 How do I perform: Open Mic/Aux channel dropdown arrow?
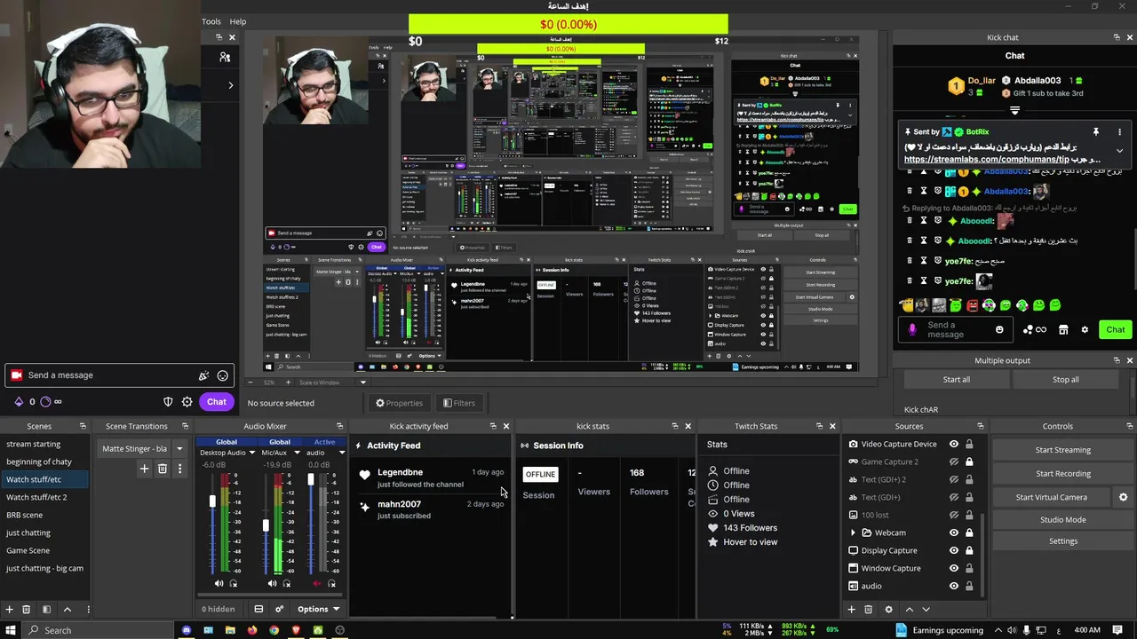tap(295, 453)
